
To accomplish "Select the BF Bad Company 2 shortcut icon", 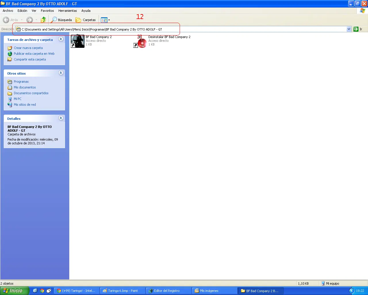I will pyautogui.click(x=78, y=41).
